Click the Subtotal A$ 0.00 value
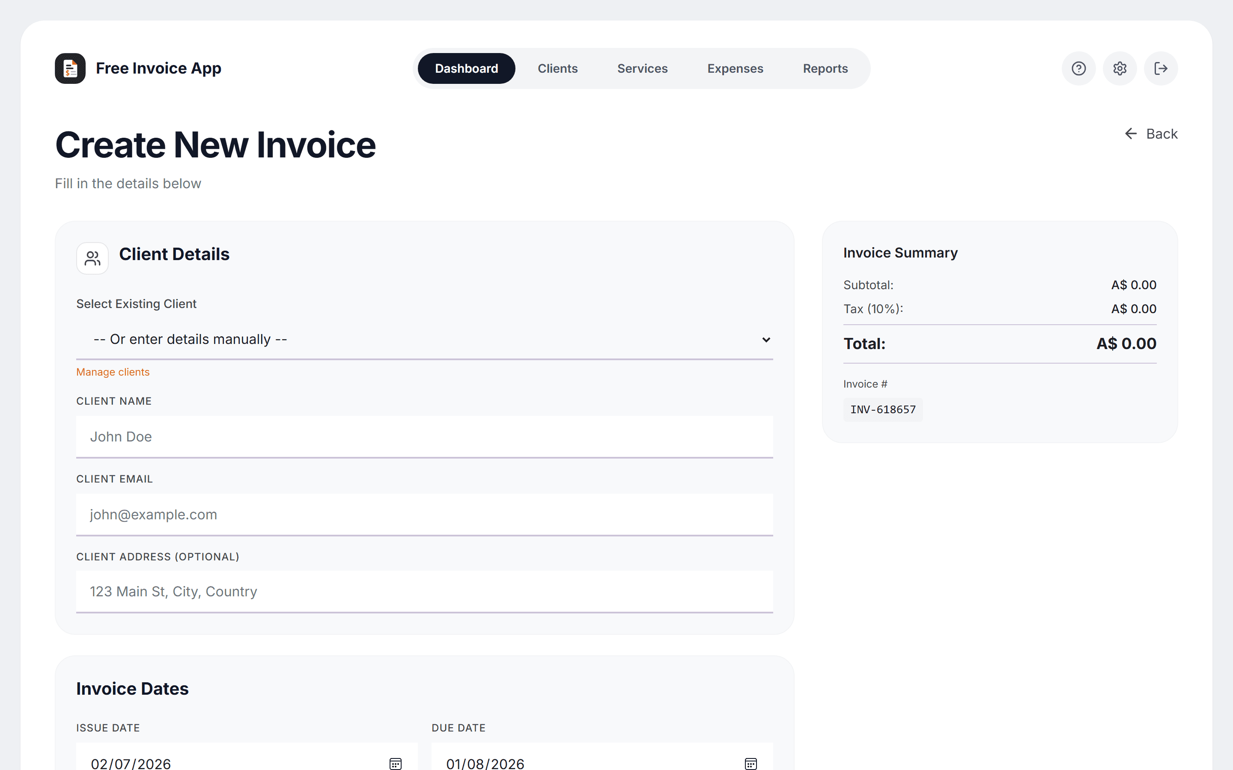1233x770 pixels. 1133,284
